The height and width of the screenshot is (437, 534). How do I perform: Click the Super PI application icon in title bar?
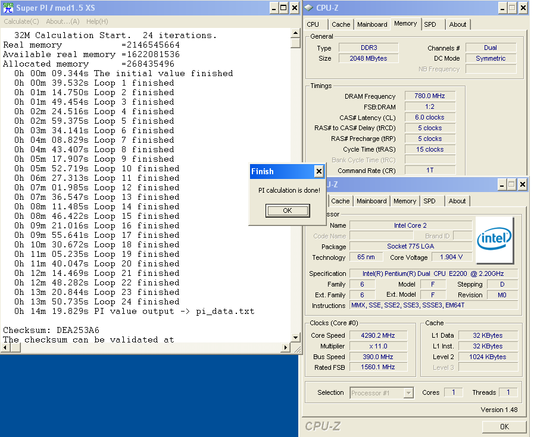tap(8, 8)
